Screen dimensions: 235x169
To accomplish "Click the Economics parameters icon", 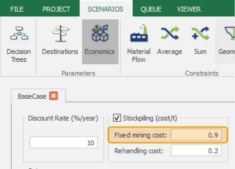I will tap(100, 42).
